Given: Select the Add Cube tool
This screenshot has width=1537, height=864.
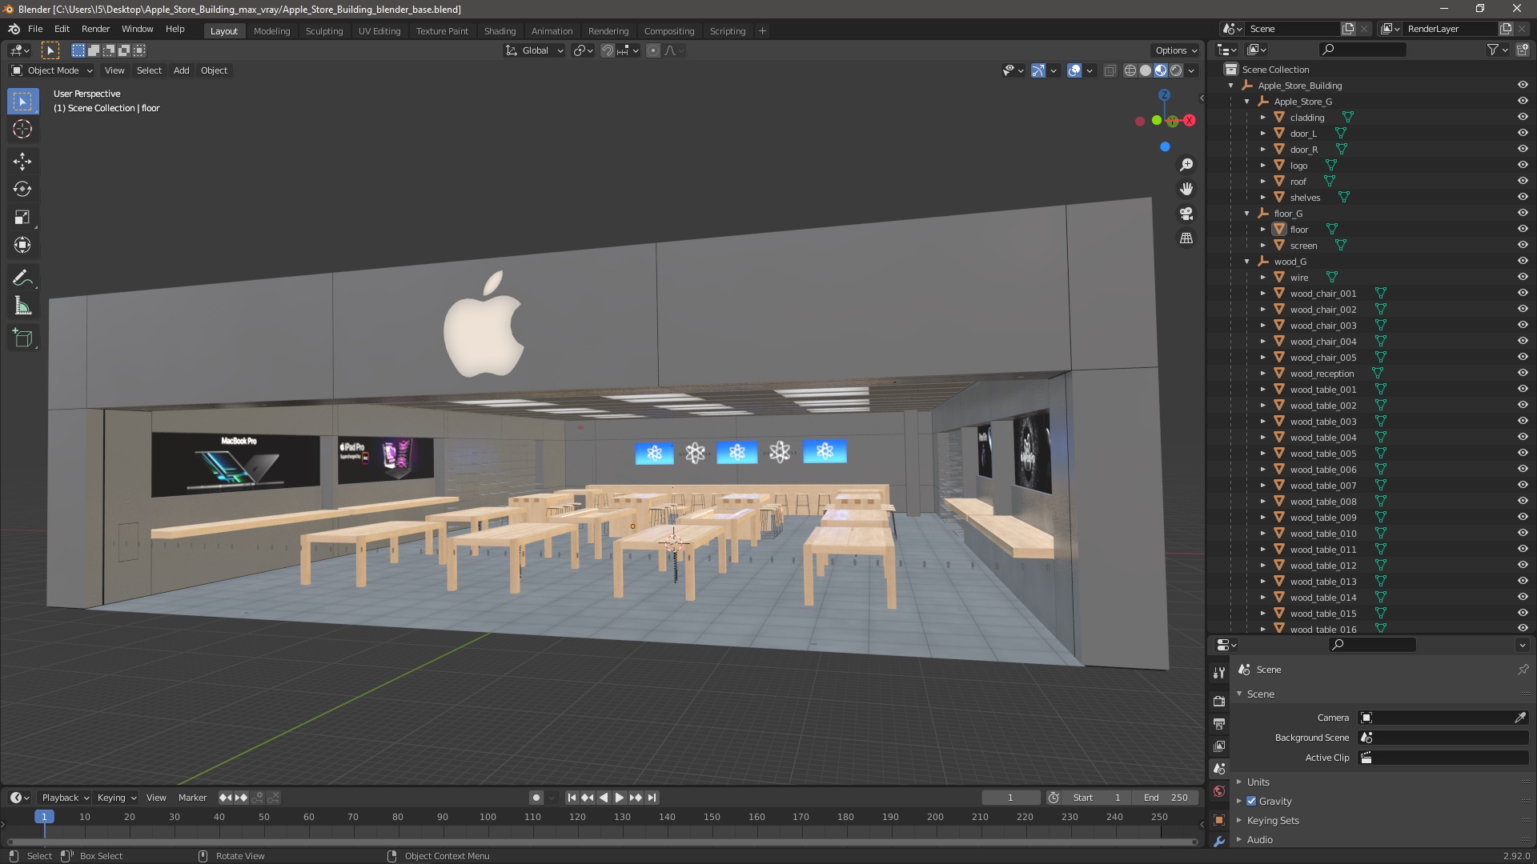Looking at the screenshot, I should [22, 338].
